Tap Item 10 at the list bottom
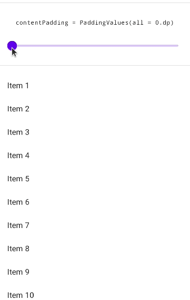 point(95,293)
